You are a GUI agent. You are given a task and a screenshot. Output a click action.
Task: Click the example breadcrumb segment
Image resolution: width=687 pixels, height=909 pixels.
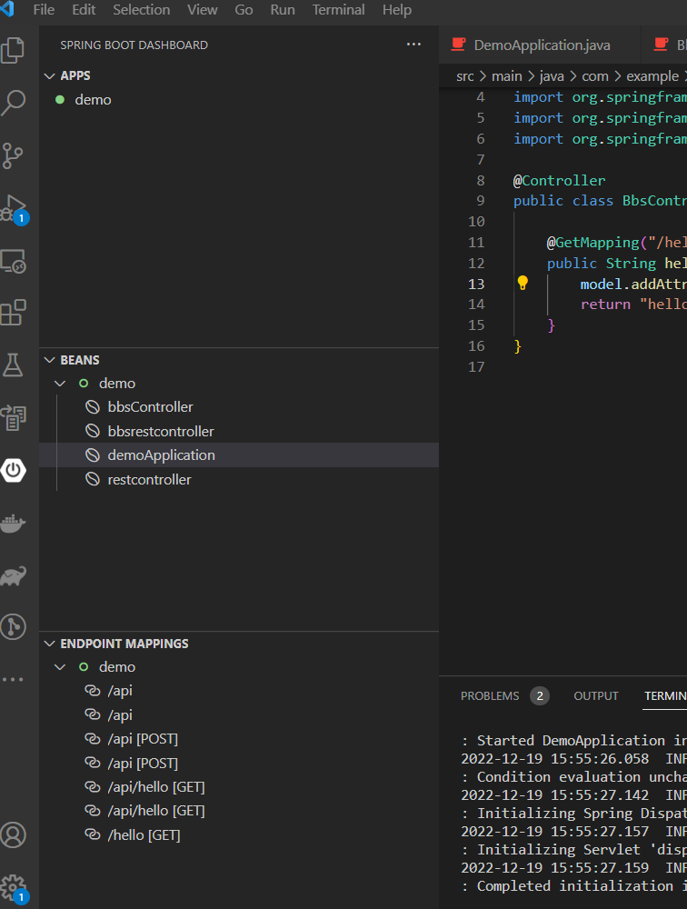[652, 76]
